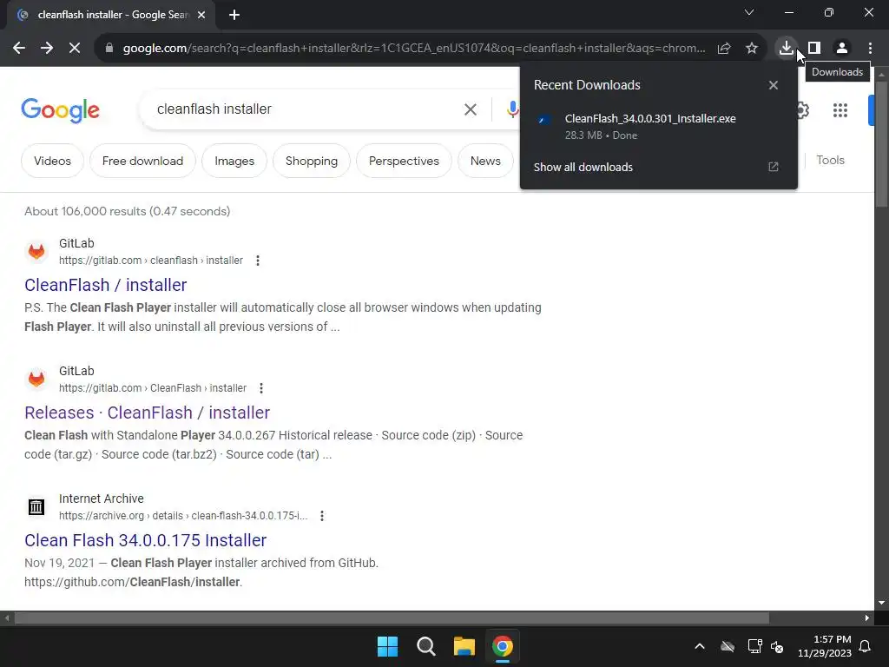Screen dimensions: 889x667
Task: Open downloads page via external-link icon
Action: (774, 167)
